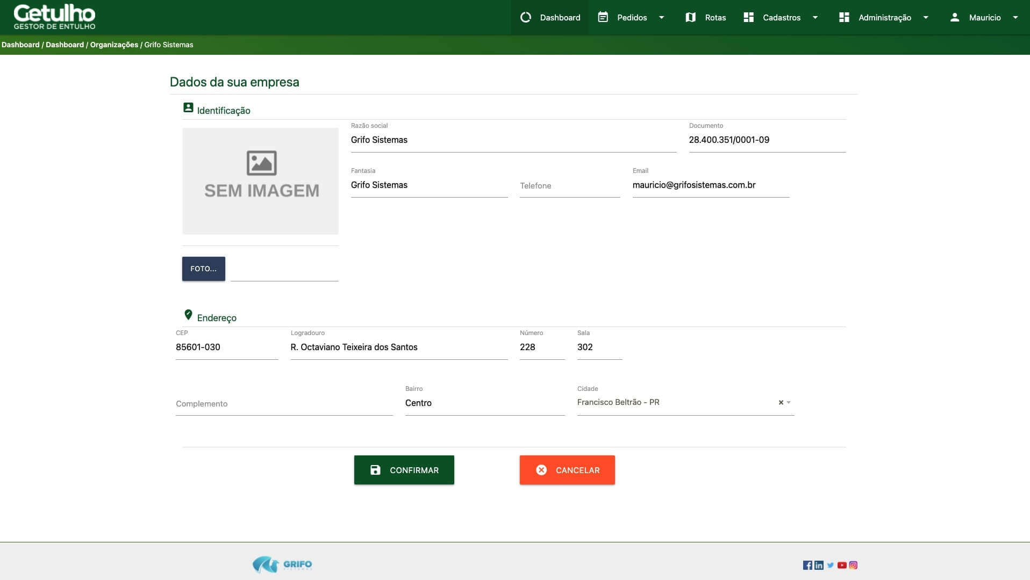Click the x circle icon on Cancelar
Screen dimensions: 1030x580
coord(541,470)
